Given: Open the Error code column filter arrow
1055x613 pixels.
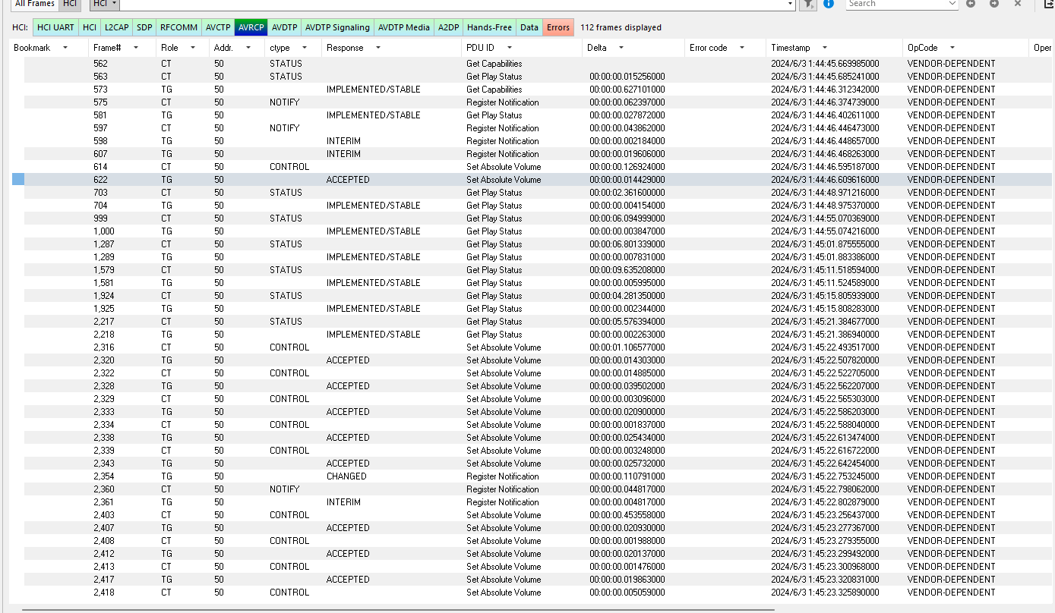Looking at the screenshot, I should coord(741,48).
